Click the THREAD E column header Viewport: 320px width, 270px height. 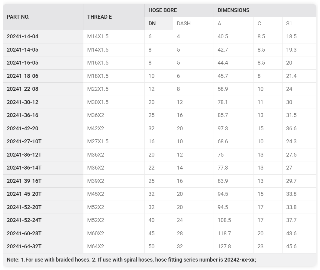99,17
